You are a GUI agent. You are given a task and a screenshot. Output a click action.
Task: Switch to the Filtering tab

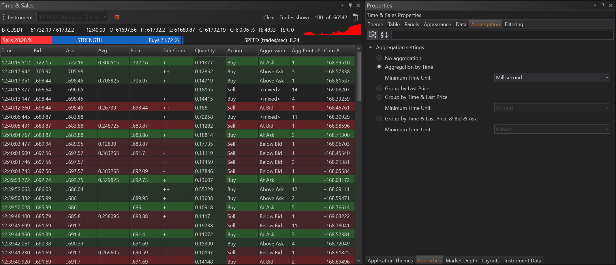pyautogui.click(x=514, y=24)
